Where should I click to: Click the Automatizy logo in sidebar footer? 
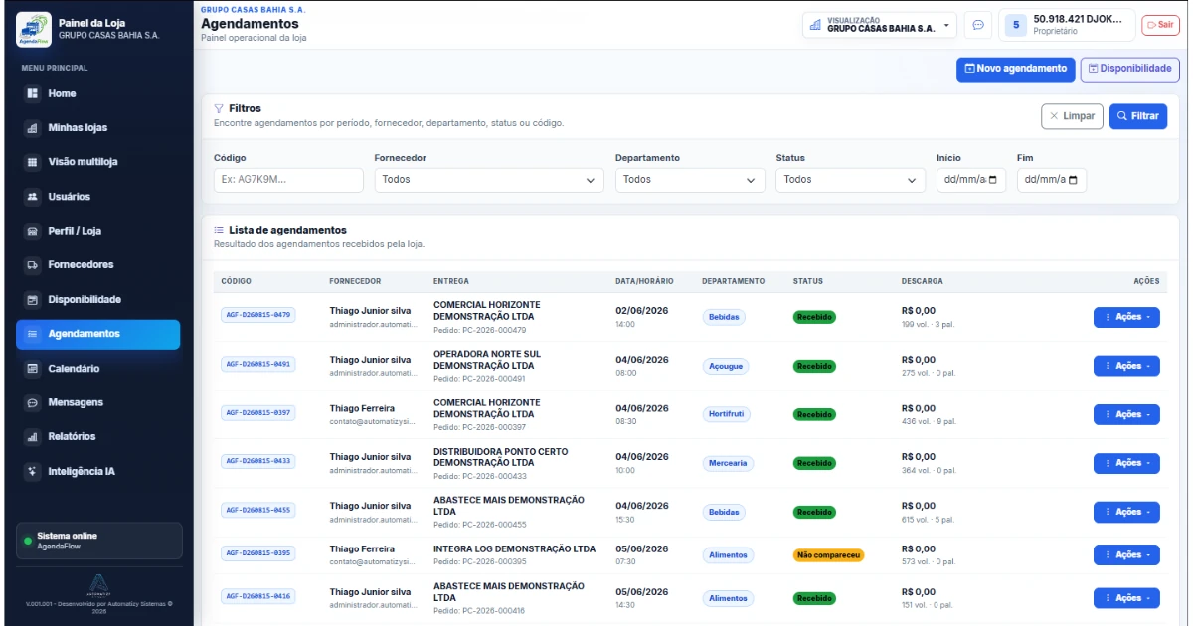(x=98, y=584)
